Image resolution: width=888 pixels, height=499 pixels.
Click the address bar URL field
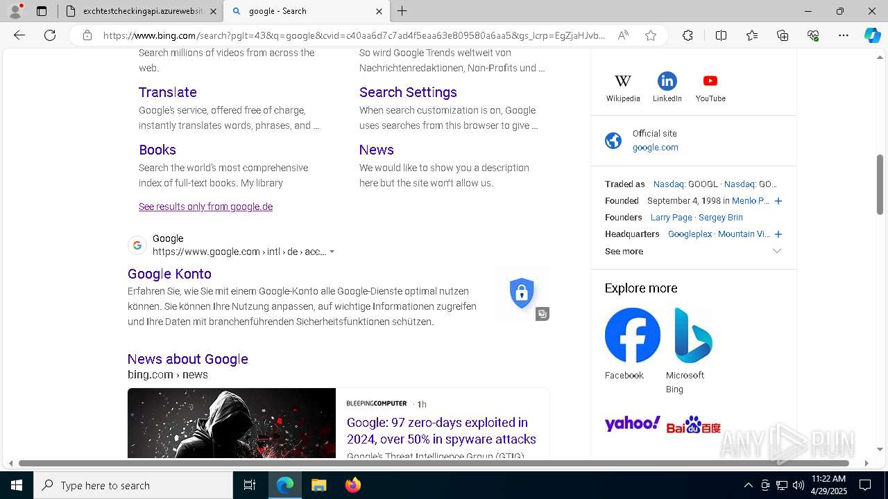click(354, 35)
